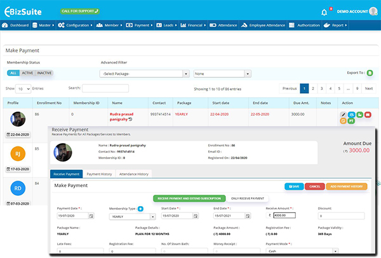Open the Employee Attendance menu item
The width and height of the screenshot is (381, 258).
263,25
